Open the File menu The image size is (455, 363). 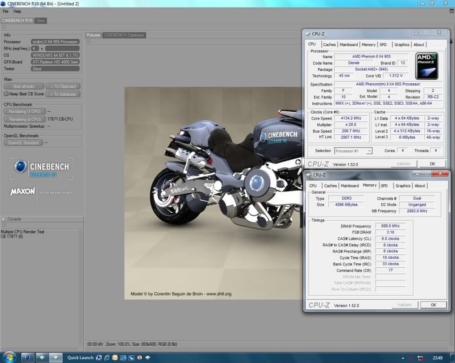point(5,11)
